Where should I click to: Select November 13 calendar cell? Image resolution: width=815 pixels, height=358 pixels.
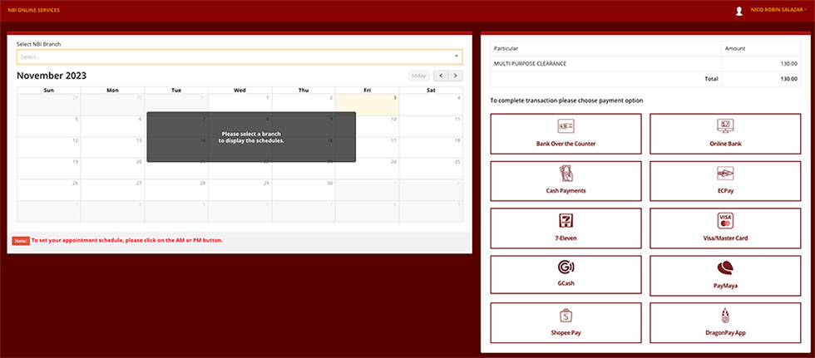[x=112, y=147]
